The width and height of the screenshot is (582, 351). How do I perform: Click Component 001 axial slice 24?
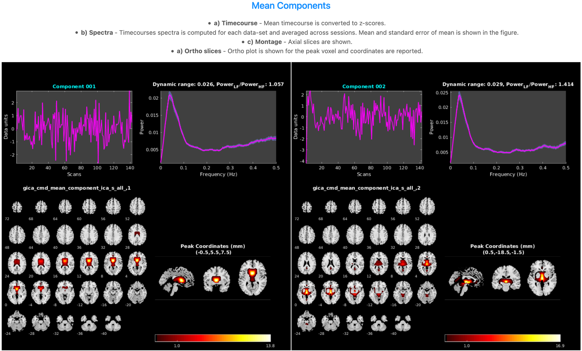(x=17, y=263)
